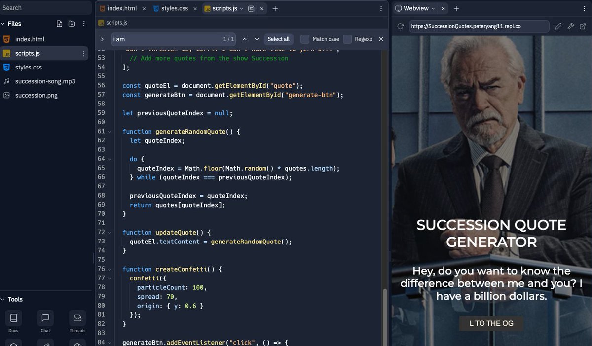Click the 'previousQuoteIndex = null' code line
The width and height of the screenshot is (592, 346).
click(177, 113)
